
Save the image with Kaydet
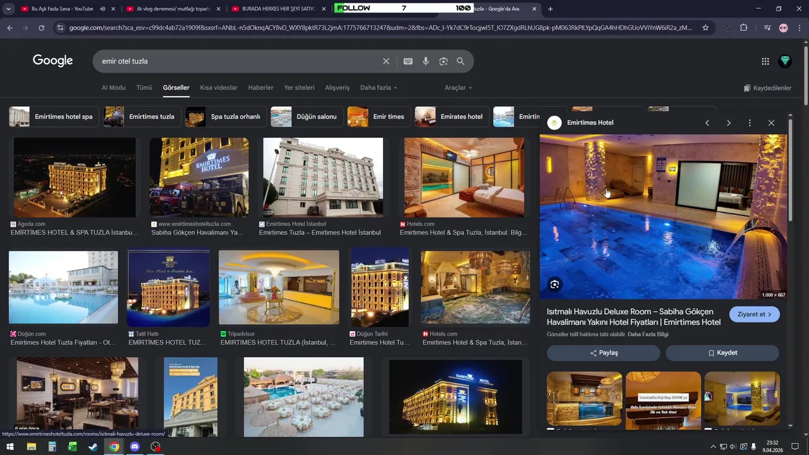tap(722, 353)
